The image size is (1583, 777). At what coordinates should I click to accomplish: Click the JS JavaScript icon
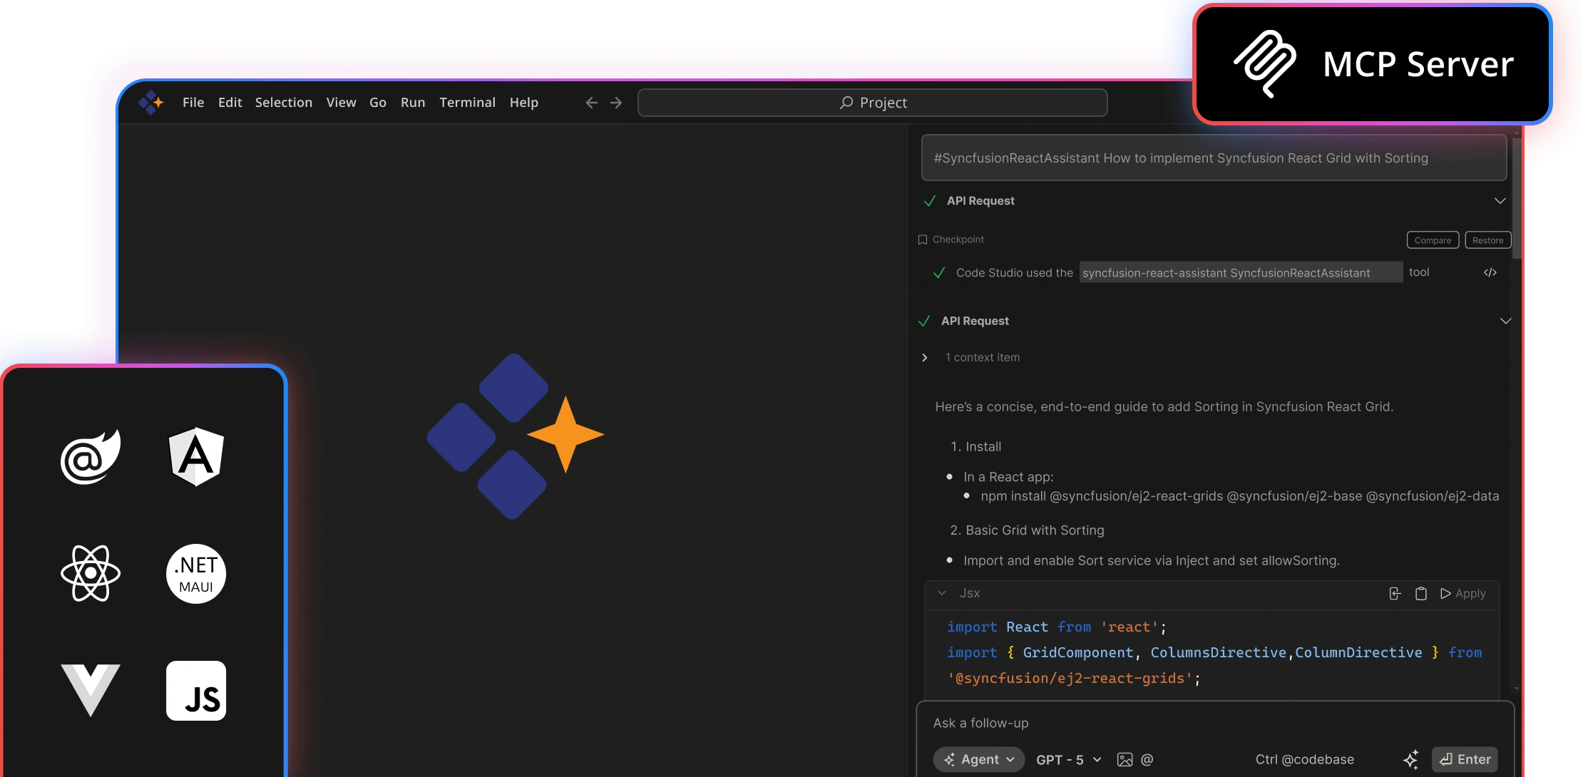[x=196, y=691]
